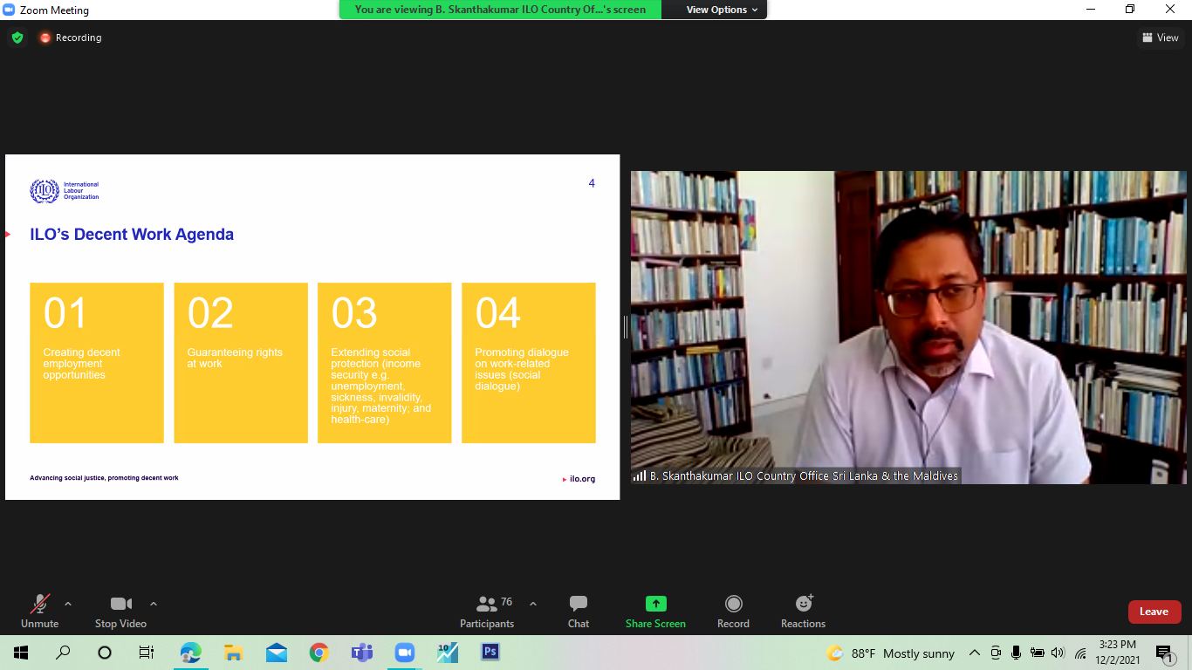Click the slide page number 4
Screen dimensions: 1192x670
(x=592, y=183)
